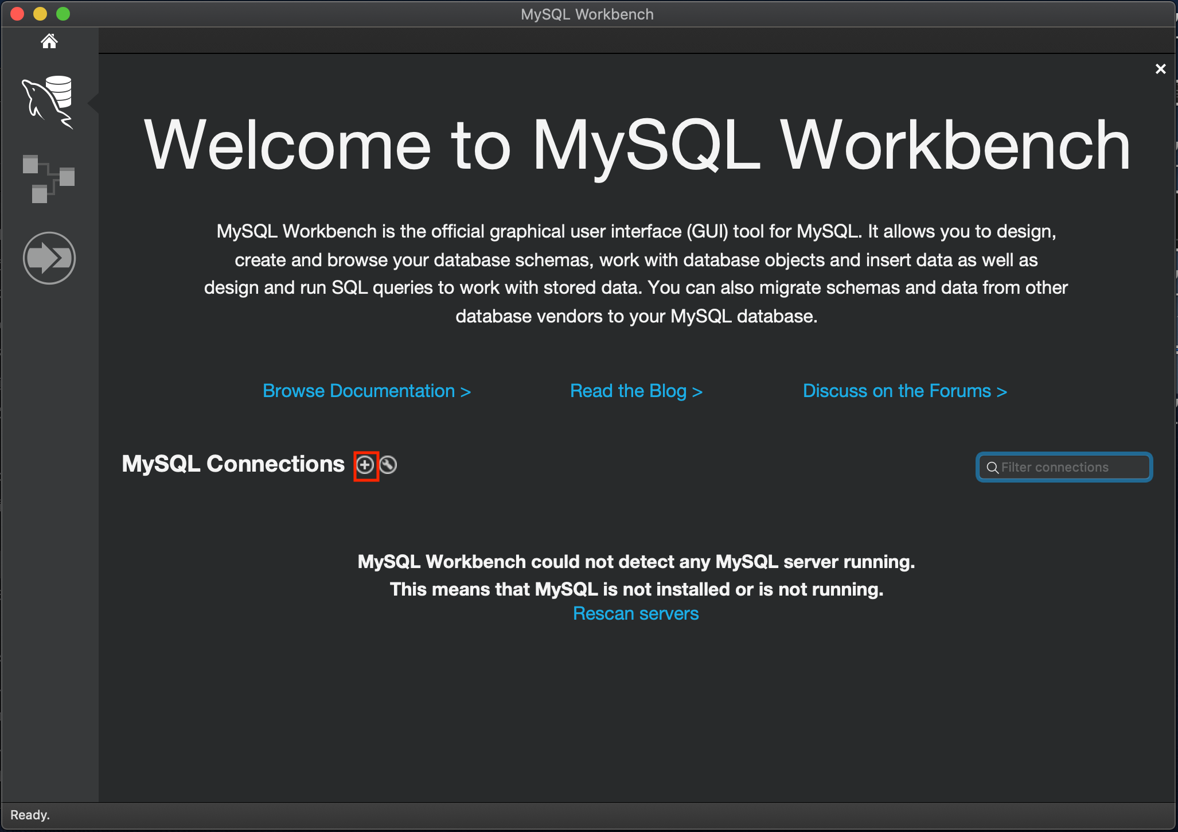This screenshot has width=1178, height=832.
Task: Close MySQL Workbench with the red button
Action: pyautogui.click(x=17, y=13)
